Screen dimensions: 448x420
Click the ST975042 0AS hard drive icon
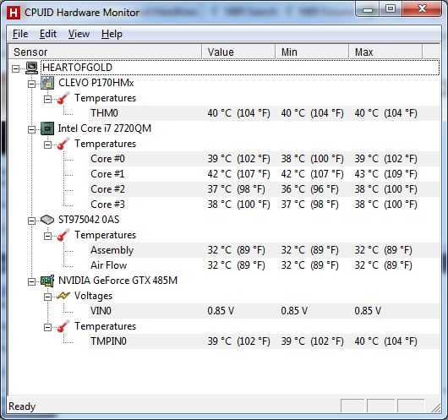47,220
